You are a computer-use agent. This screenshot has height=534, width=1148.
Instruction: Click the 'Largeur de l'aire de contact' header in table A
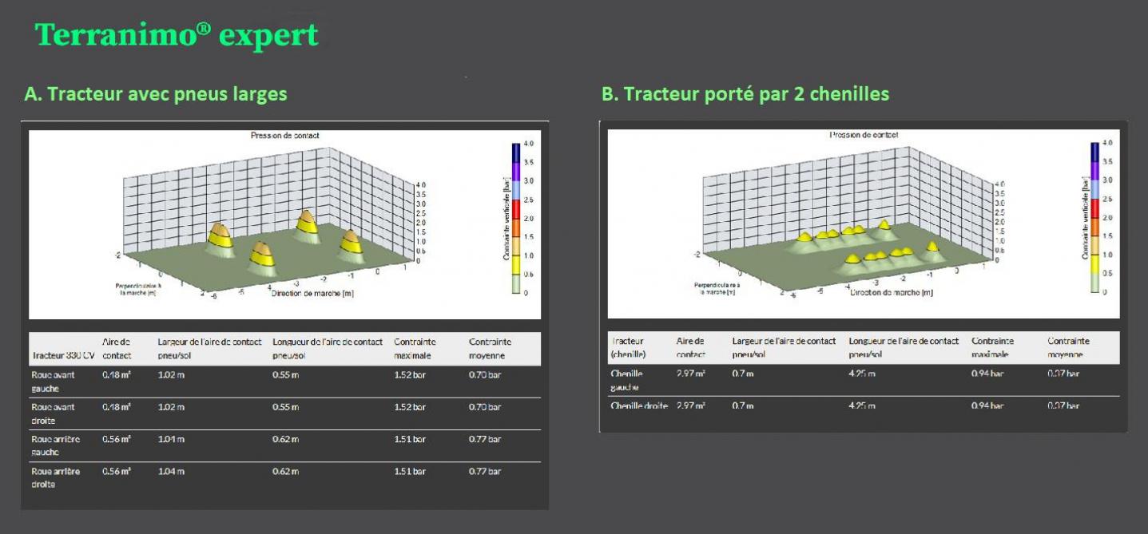(x=209, y=348)
